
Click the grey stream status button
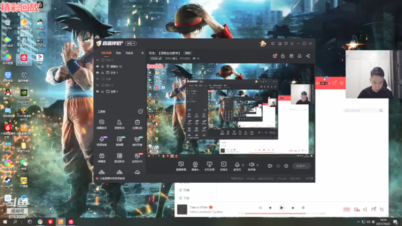[x=302, y=166]
